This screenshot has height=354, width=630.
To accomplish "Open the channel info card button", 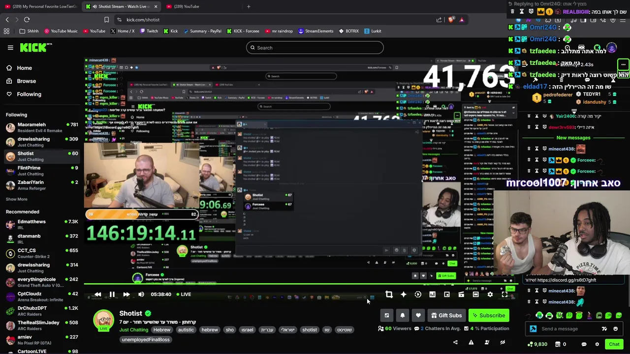I will pyautogui.click(x=386, y=316).
